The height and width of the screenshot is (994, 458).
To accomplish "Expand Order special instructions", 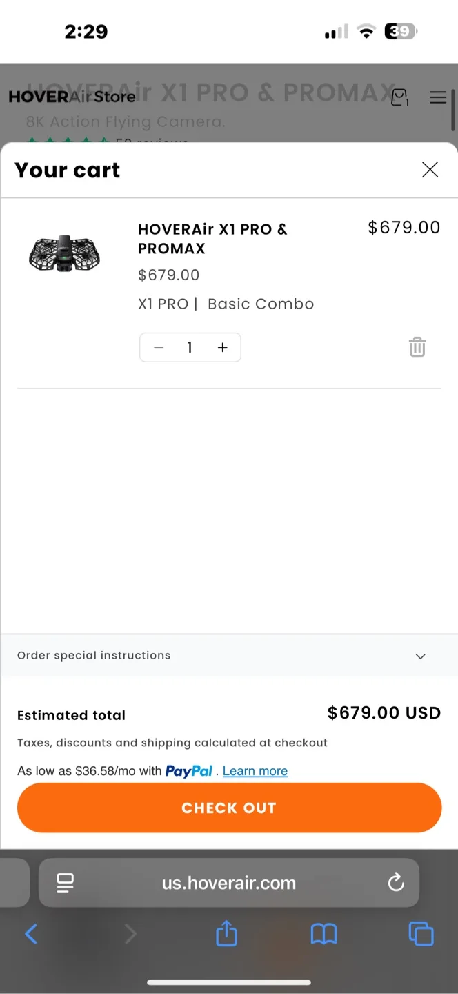I will coord(420,656).
